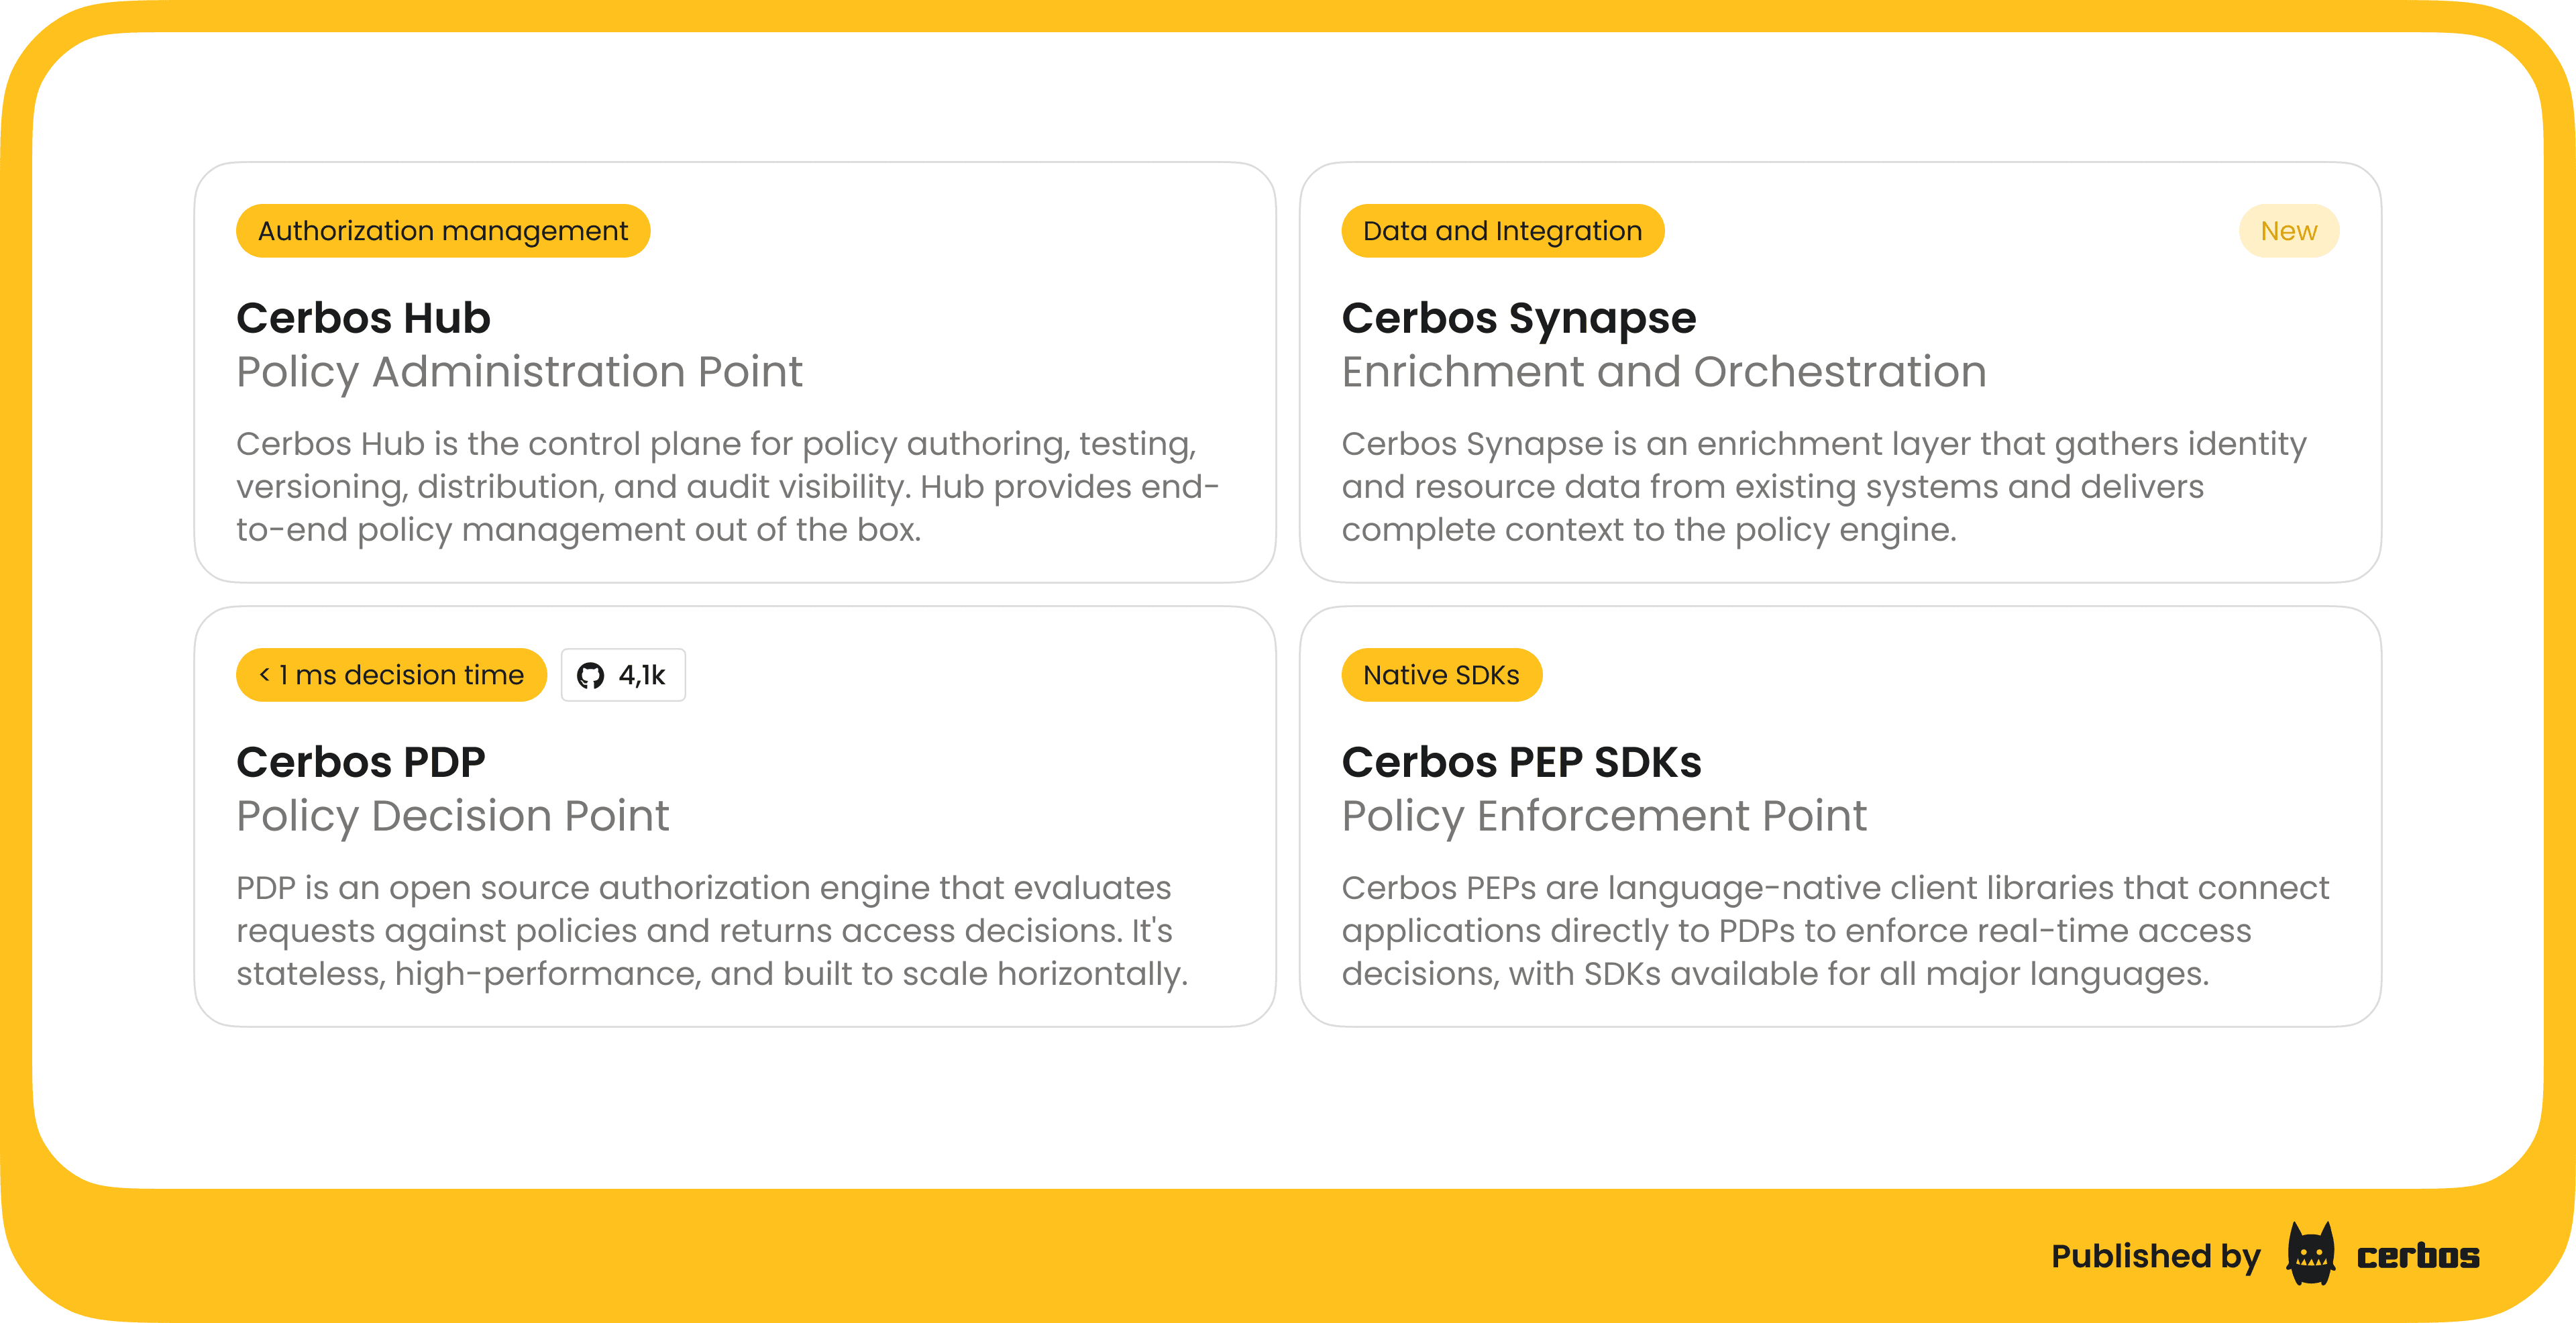Click the Cerbos PEPs description paragraph
The width and height of the screenshot is (2576, 1323).
click(x=1835, y=931)
